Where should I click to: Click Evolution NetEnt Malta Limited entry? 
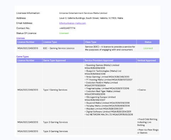pyautogui.click(x=101, y=84)
